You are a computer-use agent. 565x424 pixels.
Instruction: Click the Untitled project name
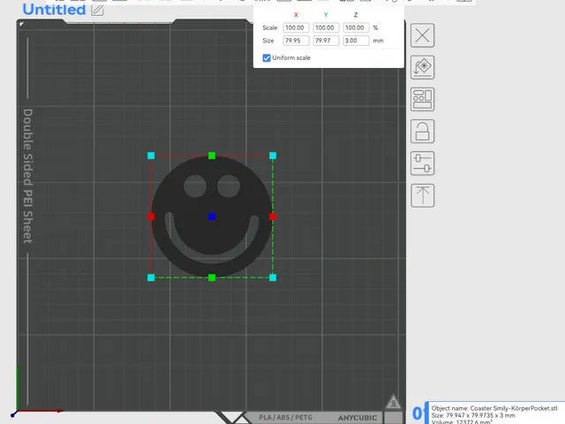tap(54, 10)
